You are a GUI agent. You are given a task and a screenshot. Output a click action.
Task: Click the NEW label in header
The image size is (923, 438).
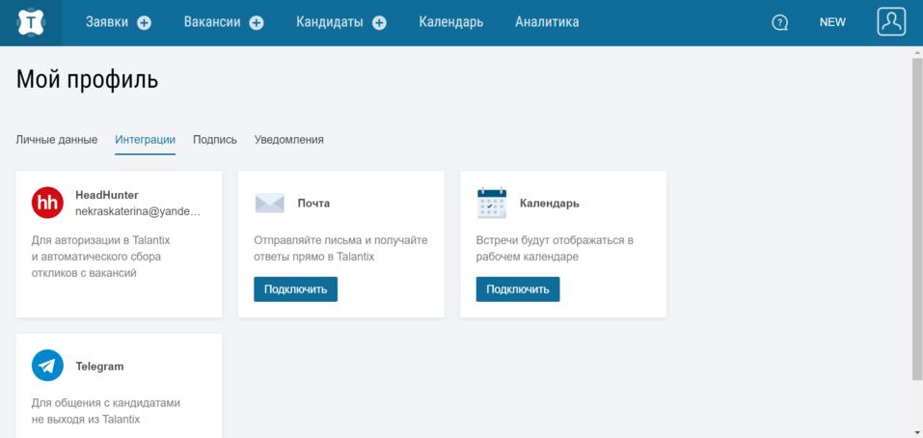point(832,22)
